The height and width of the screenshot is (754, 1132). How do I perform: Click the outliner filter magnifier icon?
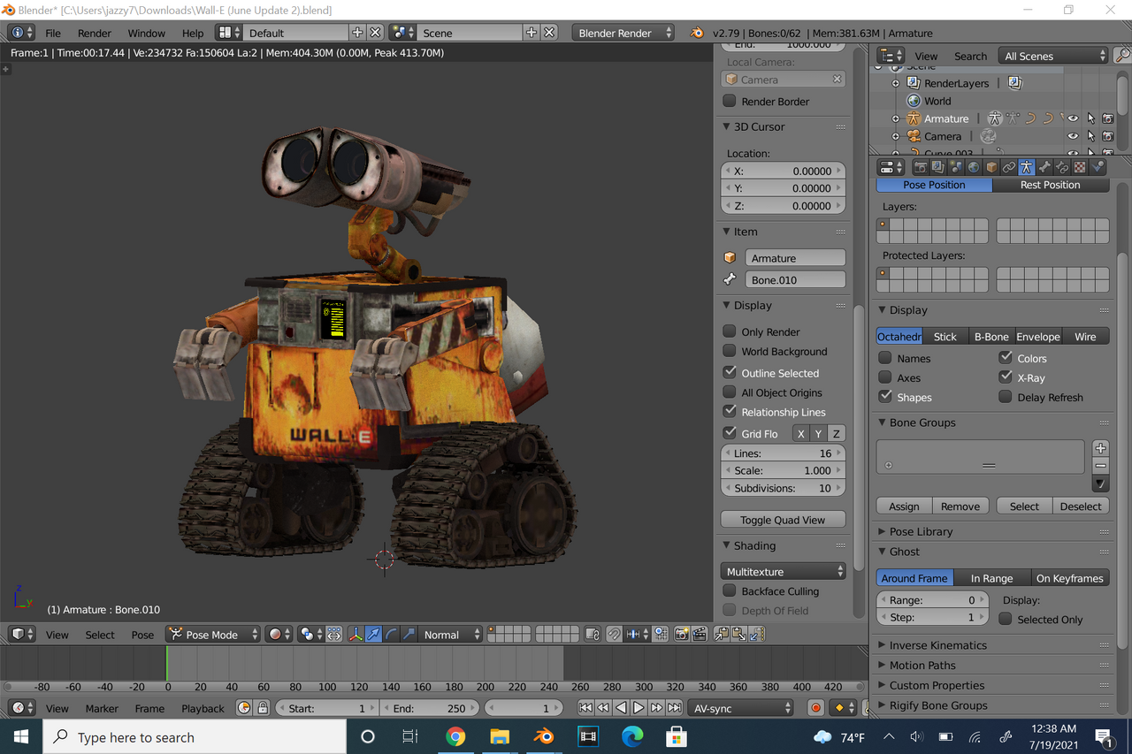[x=1121, y=56]
